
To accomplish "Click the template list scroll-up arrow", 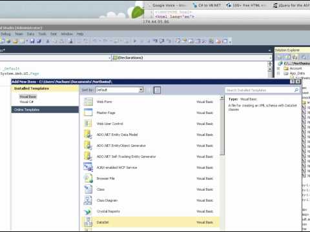I will 222,98.
